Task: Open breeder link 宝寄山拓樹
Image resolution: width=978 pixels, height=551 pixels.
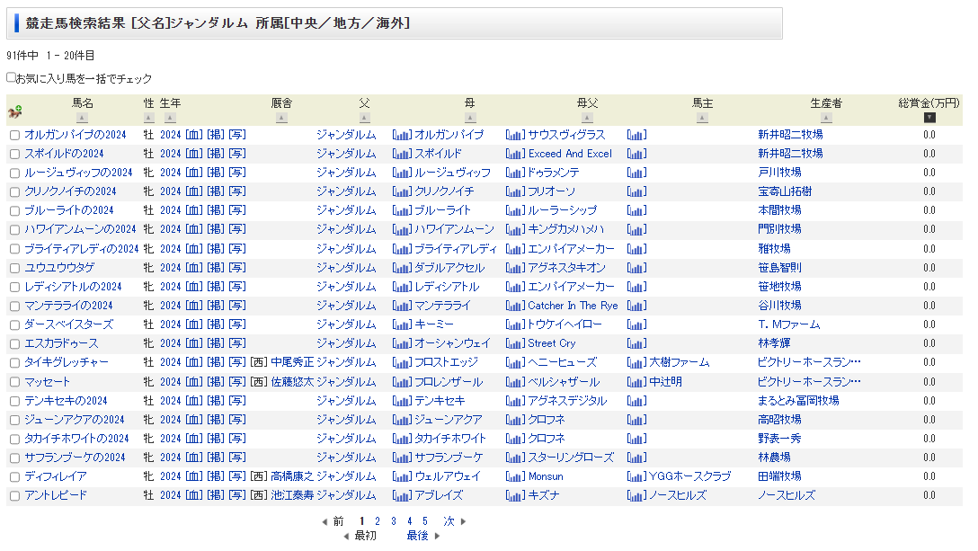Action: click(785, 191)
